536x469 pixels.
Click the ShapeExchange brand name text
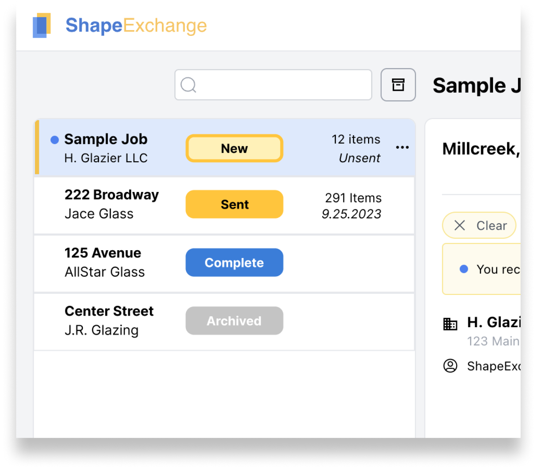coord(136,26)
